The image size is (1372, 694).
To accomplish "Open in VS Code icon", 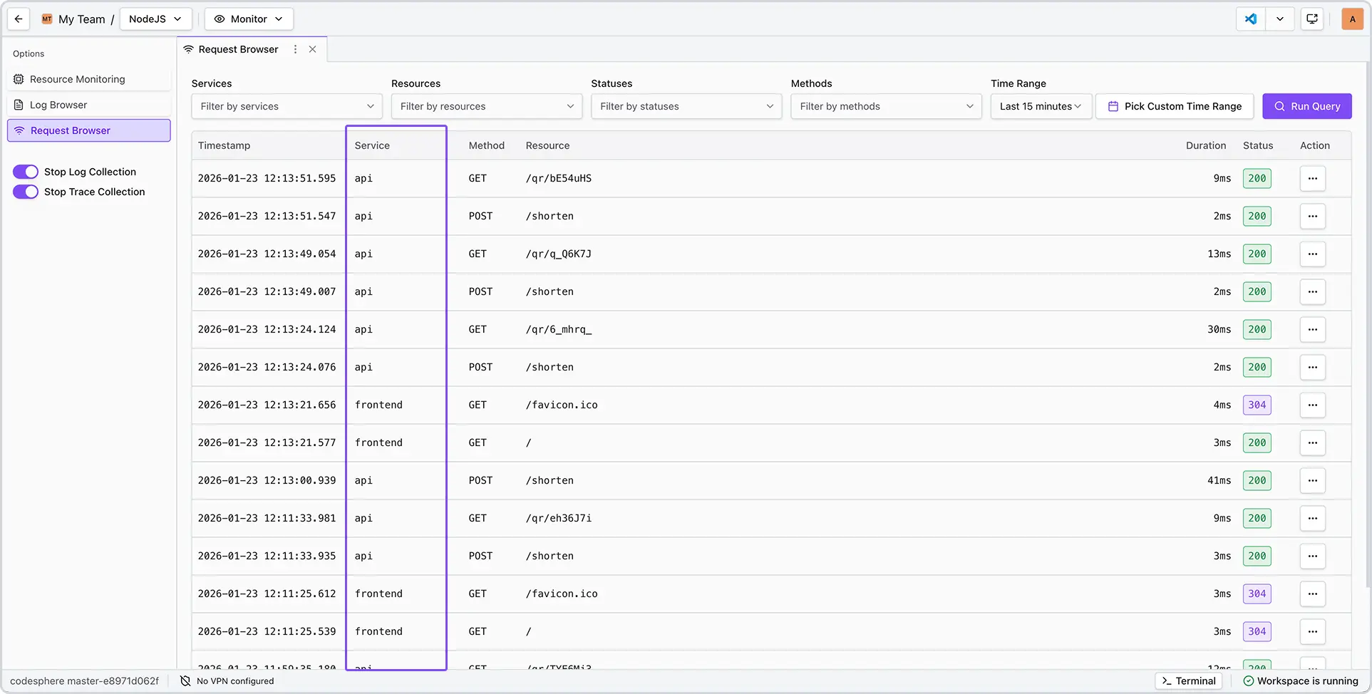I will 1251,19.
